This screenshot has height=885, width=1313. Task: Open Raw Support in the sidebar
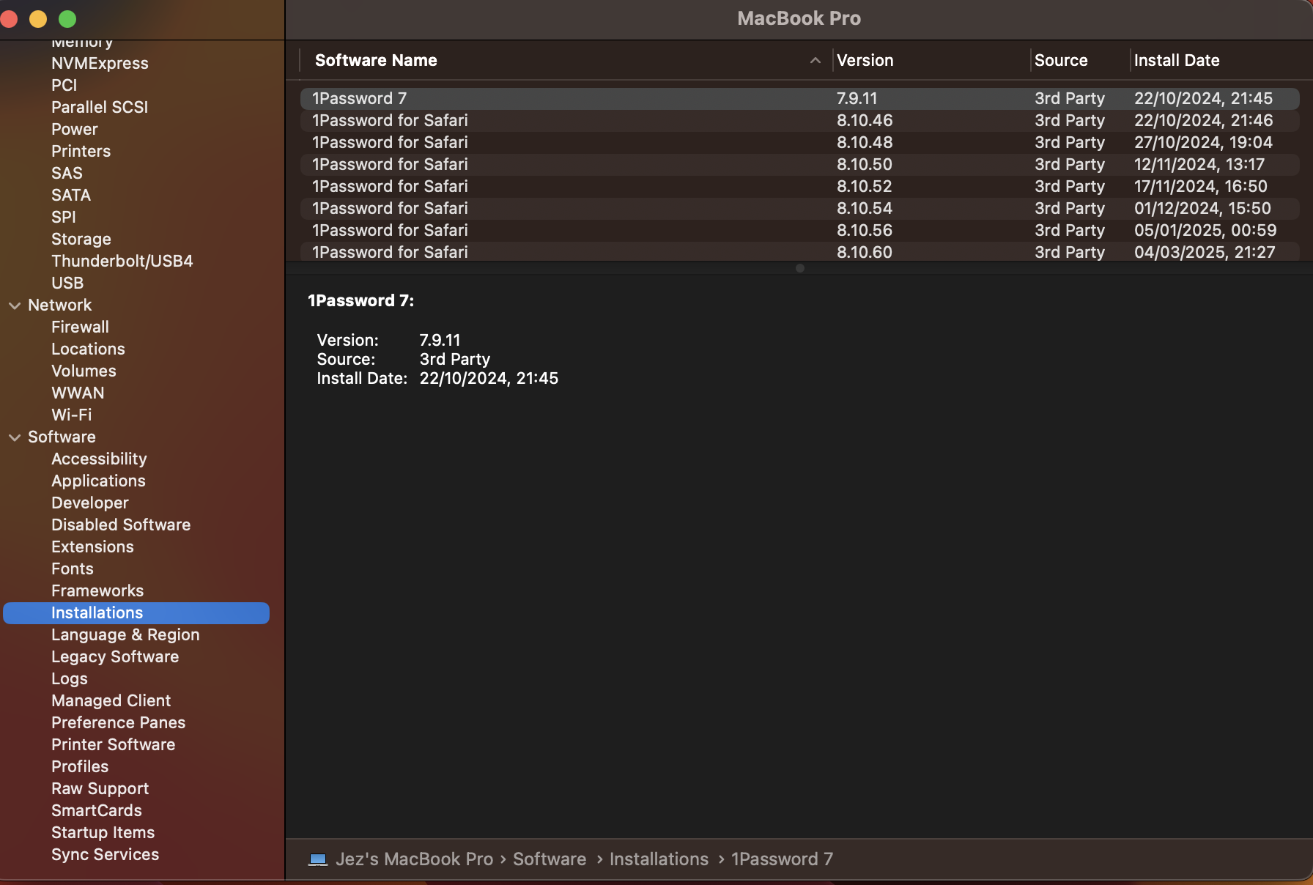pyautogui.click(x=100, y=789)
